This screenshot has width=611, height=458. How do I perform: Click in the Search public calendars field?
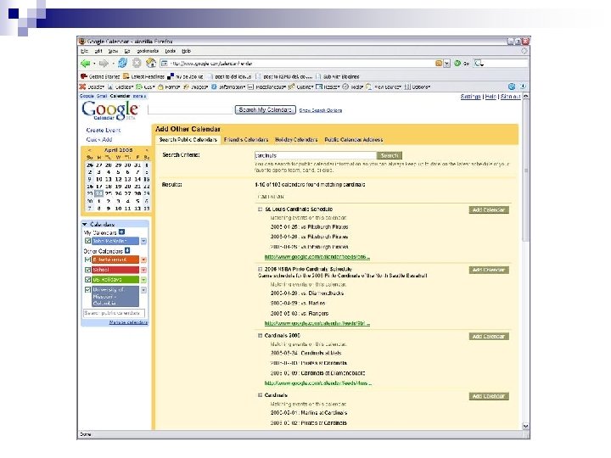(x=114, y=313)
